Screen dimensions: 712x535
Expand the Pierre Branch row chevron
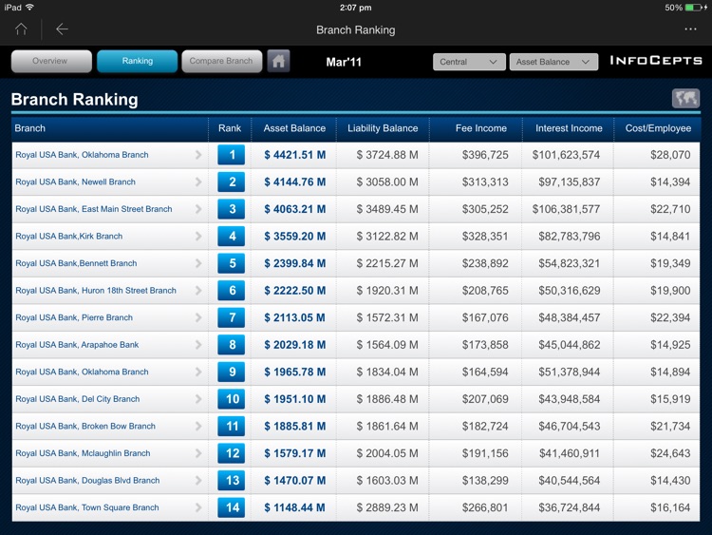tap(198, 317)
